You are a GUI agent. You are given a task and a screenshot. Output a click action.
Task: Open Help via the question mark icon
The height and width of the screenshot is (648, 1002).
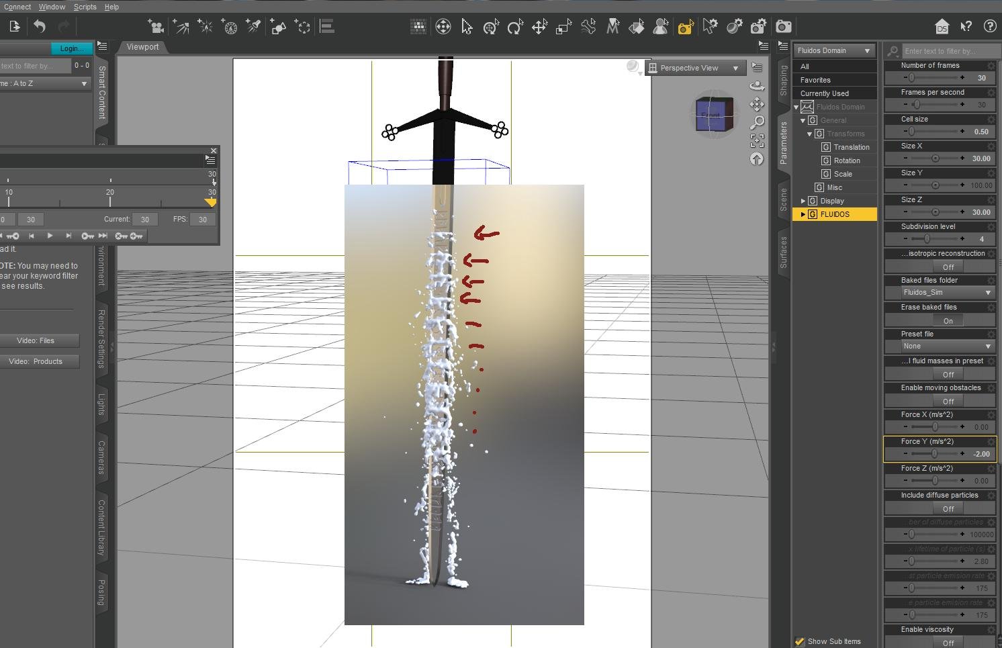click(x=990, y=27)
